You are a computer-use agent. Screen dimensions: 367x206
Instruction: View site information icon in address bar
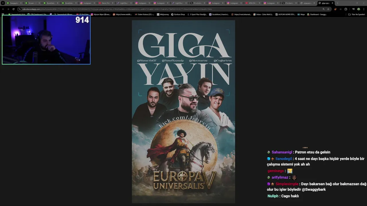pyautogui.click(x=19, y=9)
